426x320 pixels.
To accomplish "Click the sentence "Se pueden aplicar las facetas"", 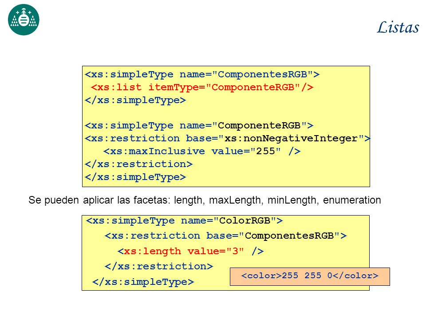I will [205, 200].
